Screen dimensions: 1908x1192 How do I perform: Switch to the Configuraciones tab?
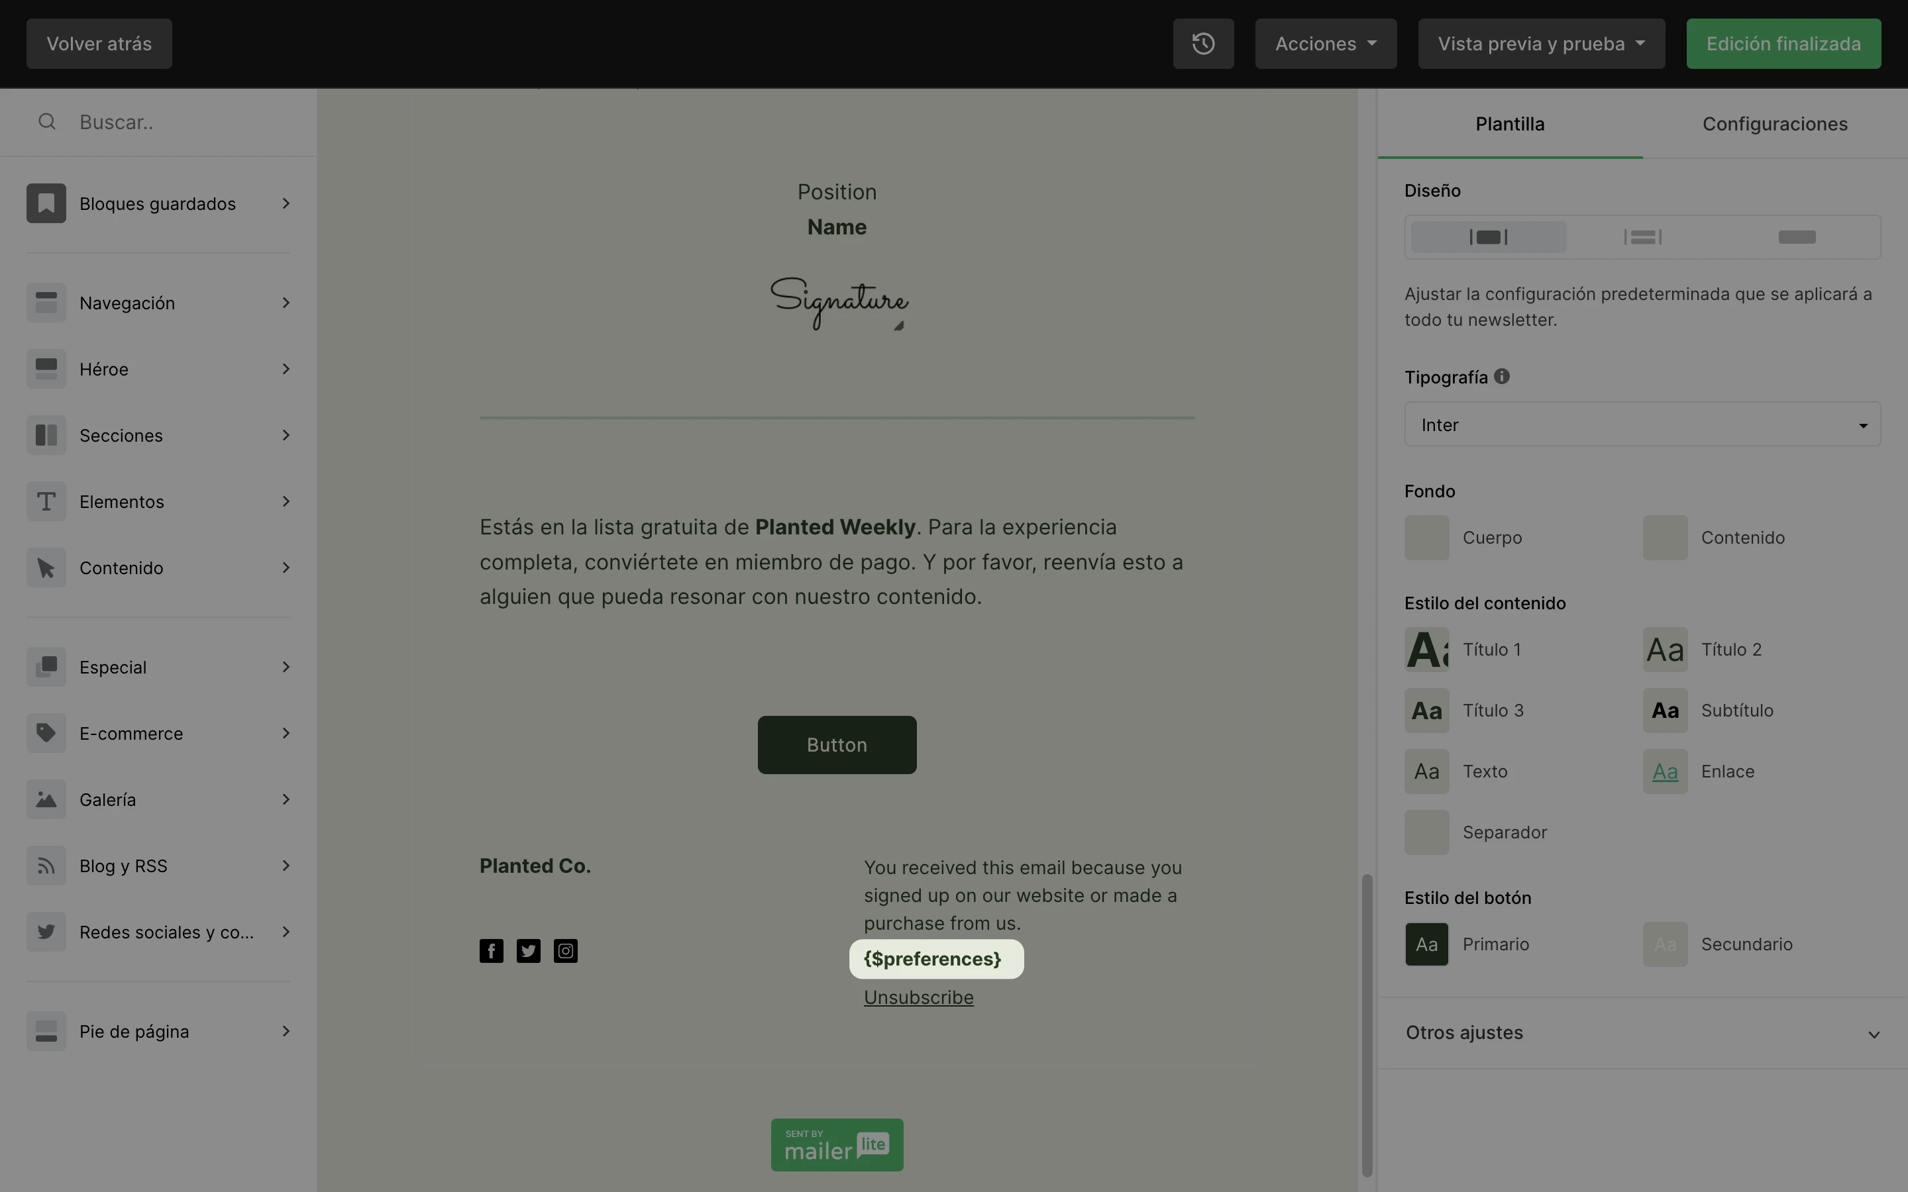coord(1774,124)
